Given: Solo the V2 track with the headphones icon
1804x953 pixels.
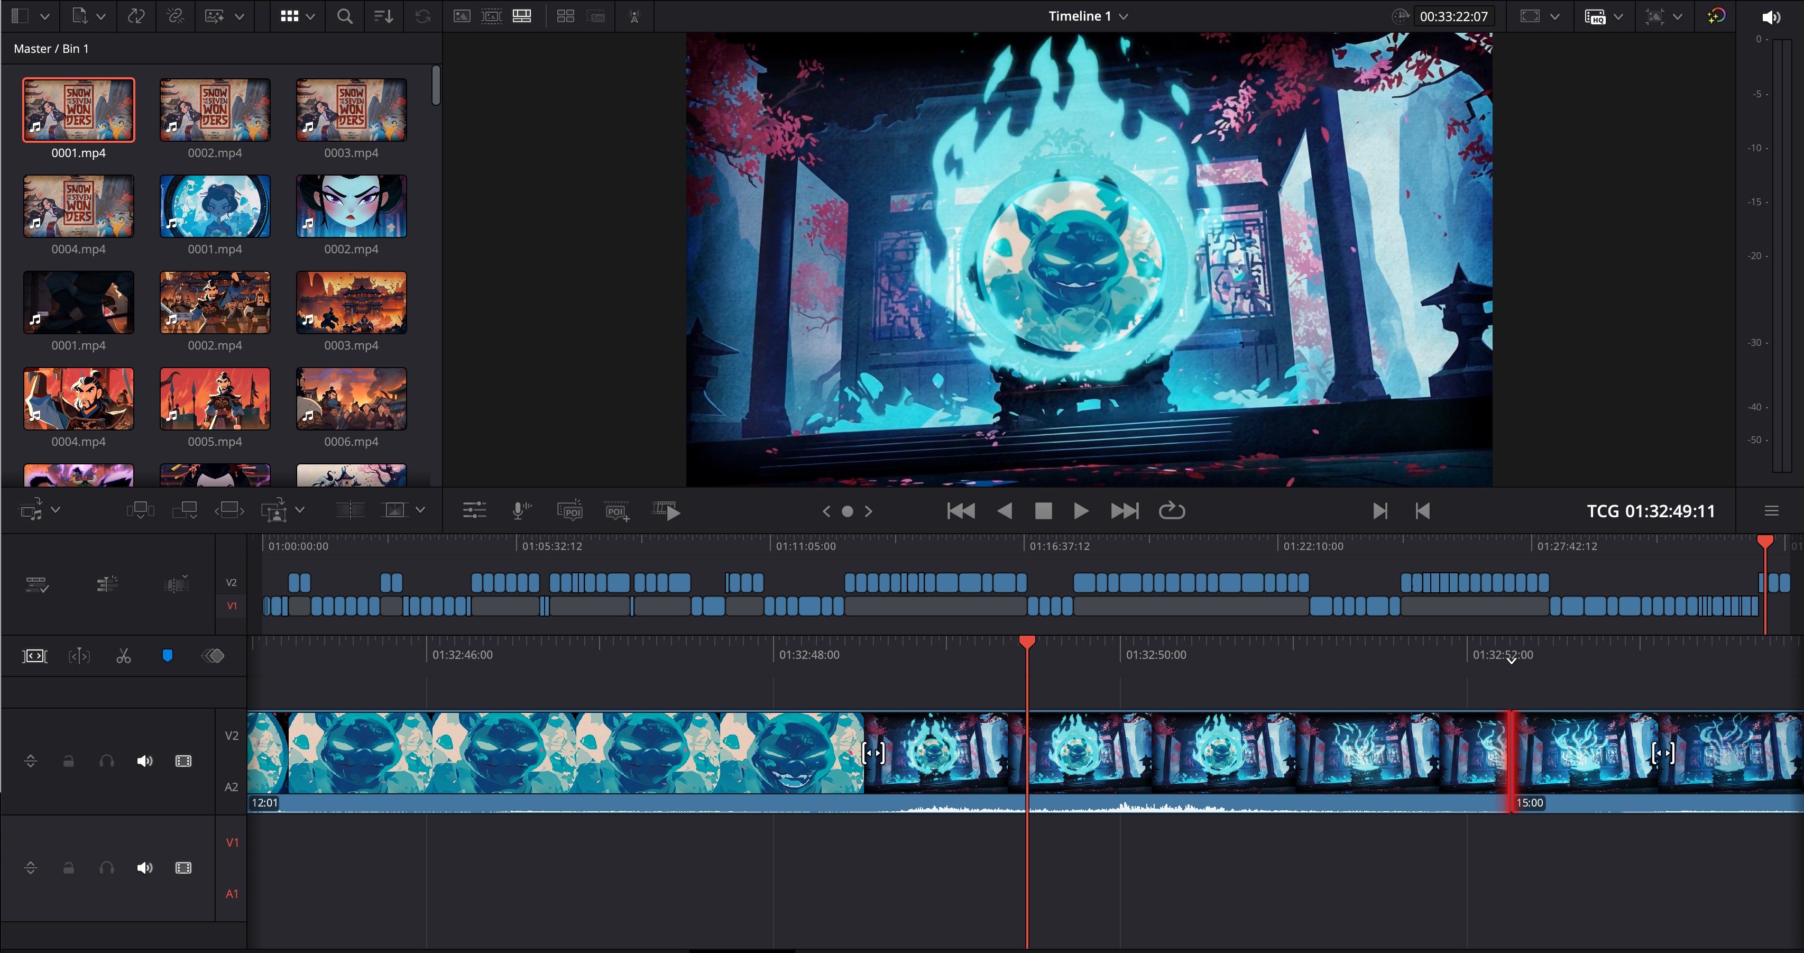Looking at the screenshot, I should point(106,761).
